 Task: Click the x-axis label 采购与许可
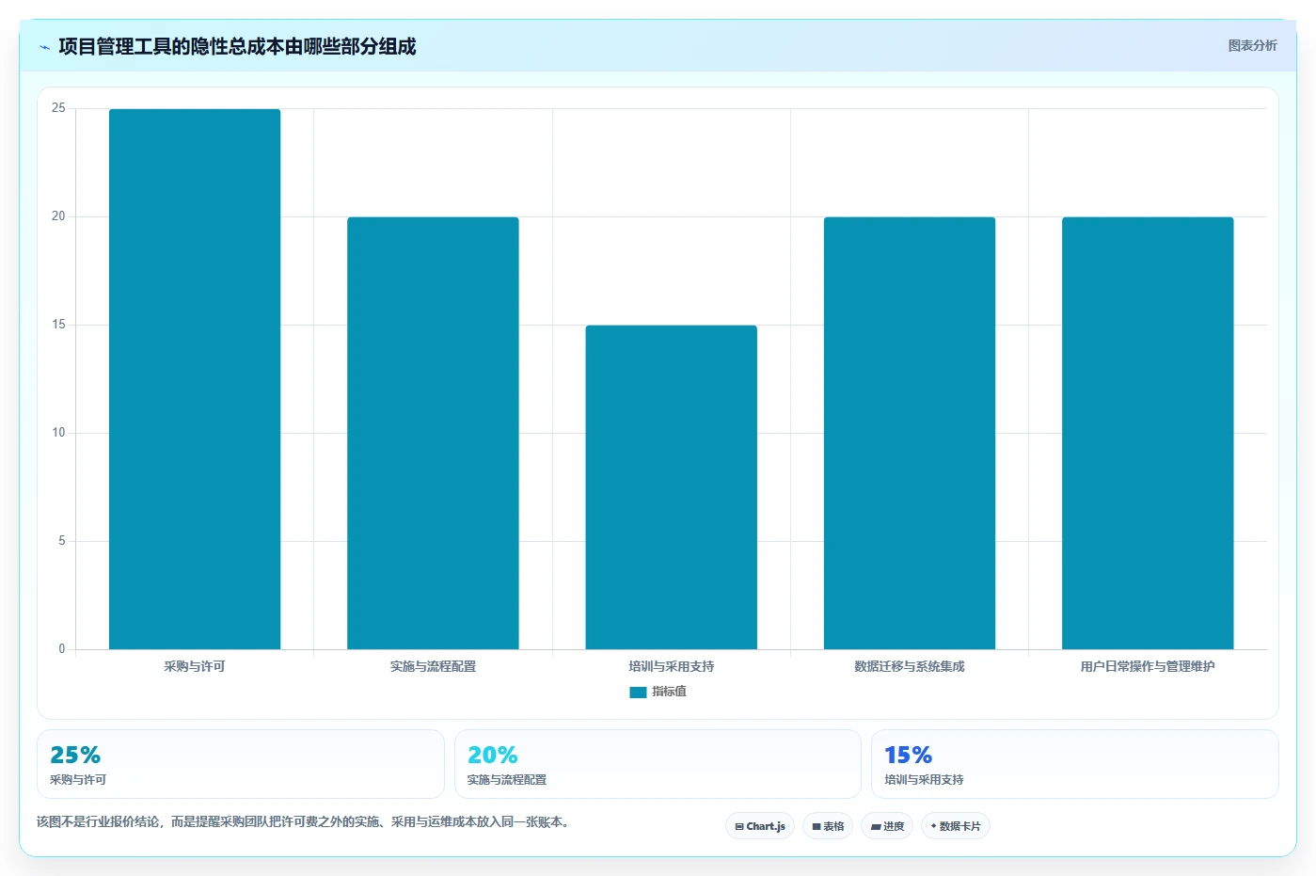[x=195, y=666]
